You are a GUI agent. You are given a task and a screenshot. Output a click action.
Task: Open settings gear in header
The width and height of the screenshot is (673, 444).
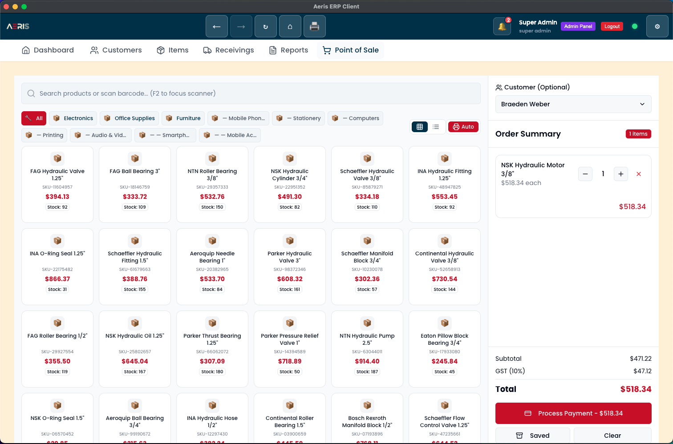[x=657, y=27]
